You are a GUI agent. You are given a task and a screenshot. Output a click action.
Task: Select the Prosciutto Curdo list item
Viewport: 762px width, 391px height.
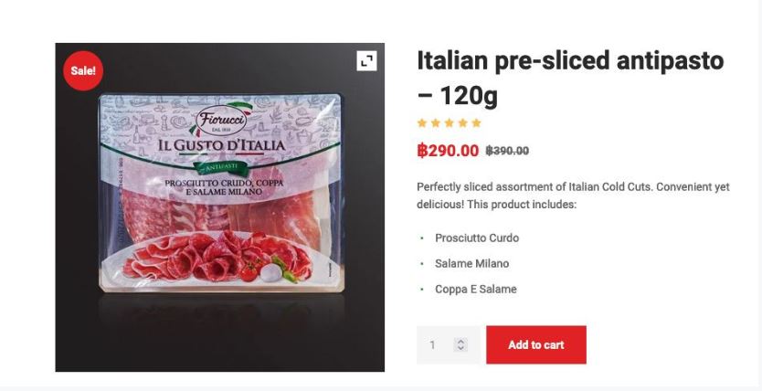click(476, 238)
